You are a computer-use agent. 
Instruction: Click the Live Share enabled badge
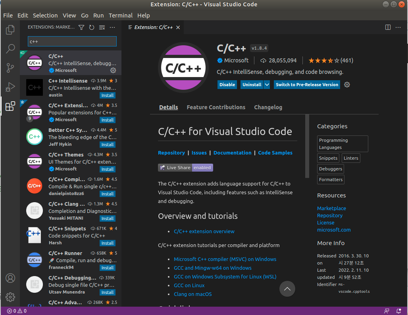click(185, 168)
